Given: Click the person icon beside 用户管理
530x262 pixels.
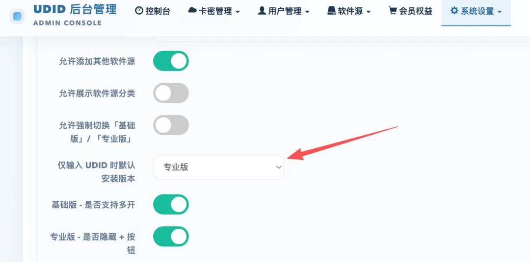Looking at the screenshot, I should point(262,11).
